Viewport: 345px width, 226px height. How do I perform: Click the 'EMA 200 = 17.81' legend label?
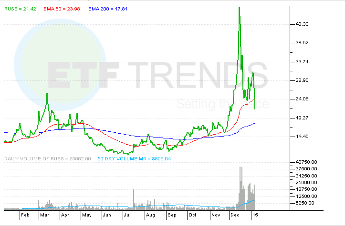[108, 9]
